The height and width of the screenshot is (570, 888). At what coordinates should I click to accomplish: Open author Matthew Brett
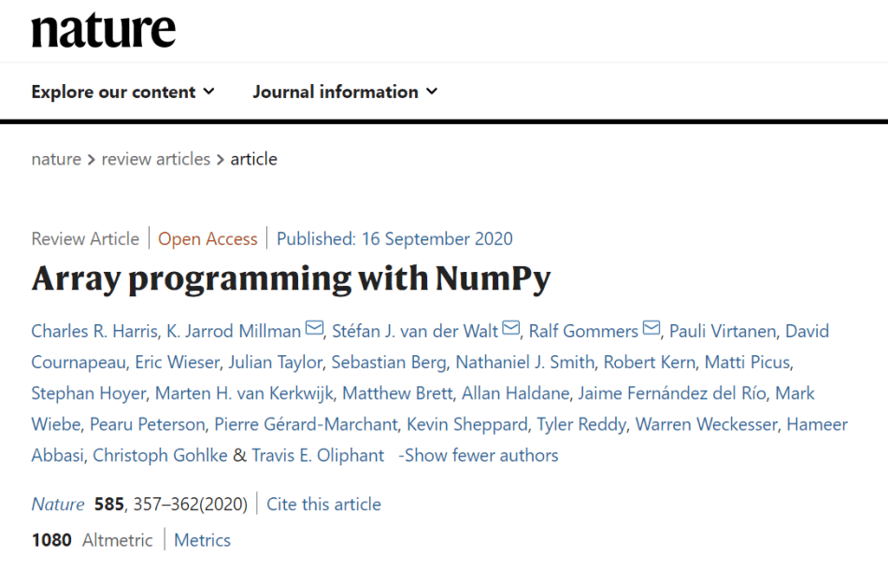pos(397,393)
